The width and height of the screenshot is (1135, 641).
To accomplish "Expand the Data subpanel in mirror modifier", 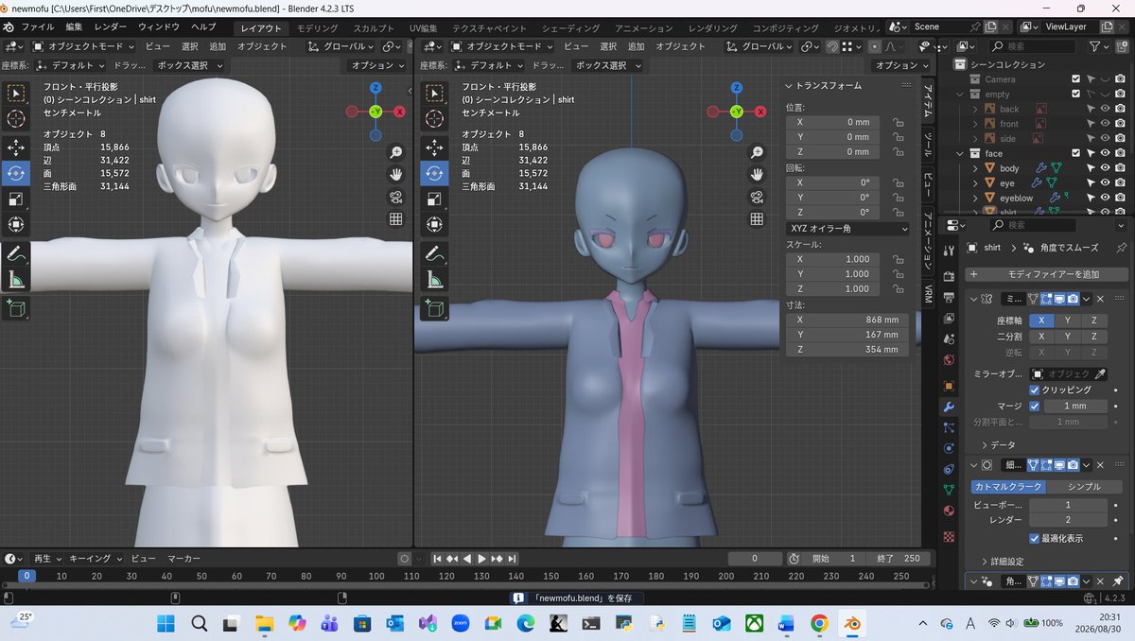I will pyautogui.click(x=985, y=444).
